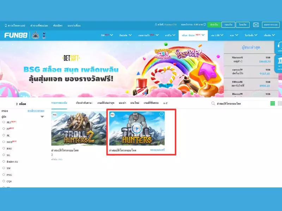
Task: Select the fishing Jili provider filter
Action: (x=4, y=161)
